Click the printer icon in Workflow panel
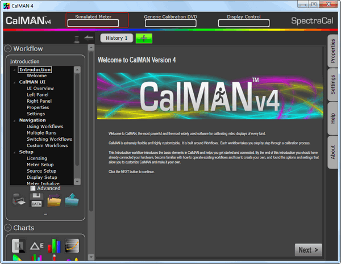Viewport: 341px width, 264px height. 19,200
